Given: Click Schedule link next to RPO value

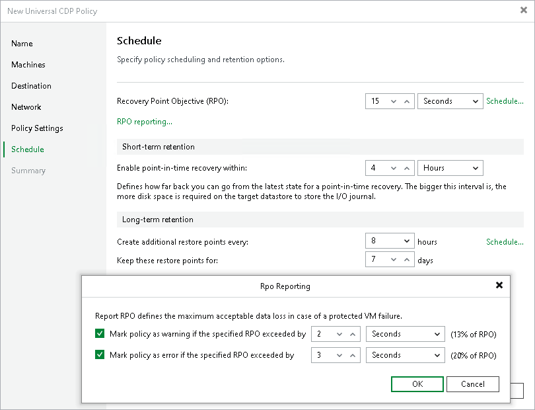Looking at the screenshot, I should pyautogui.click(x=505, y=101).
